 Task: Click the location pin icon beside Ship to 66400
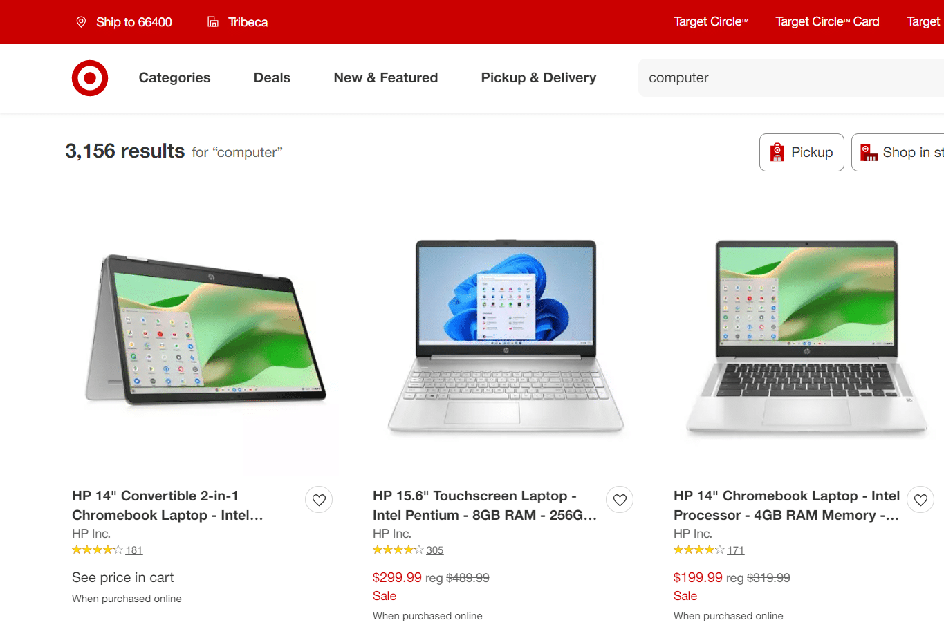[x=82, y=22]
